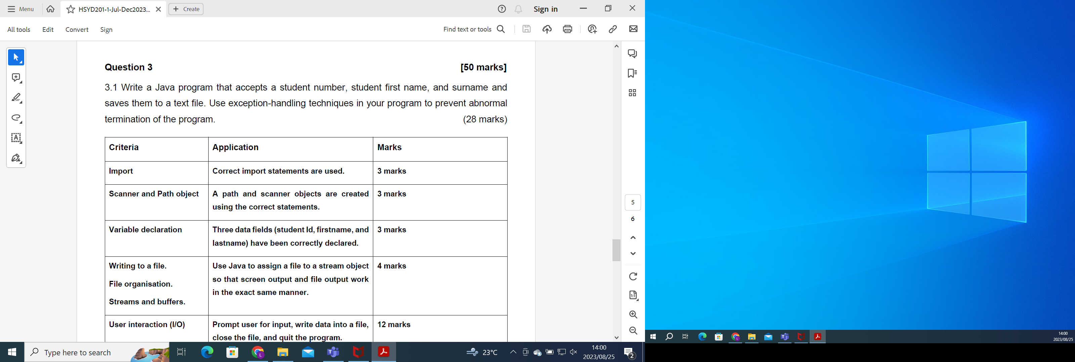Open the bookmarks panel icon
Screen dimensions: 1075x362
coord(632,73)
